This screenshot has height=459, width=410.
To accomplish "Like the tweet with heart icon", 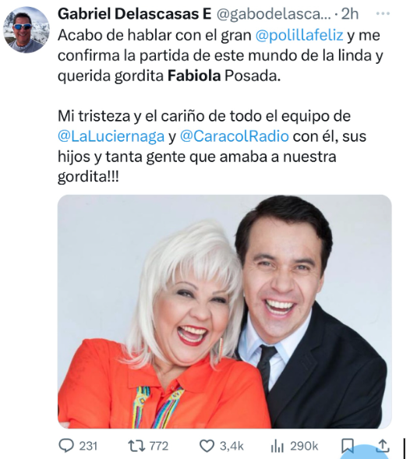I will [x=207, y=446].
